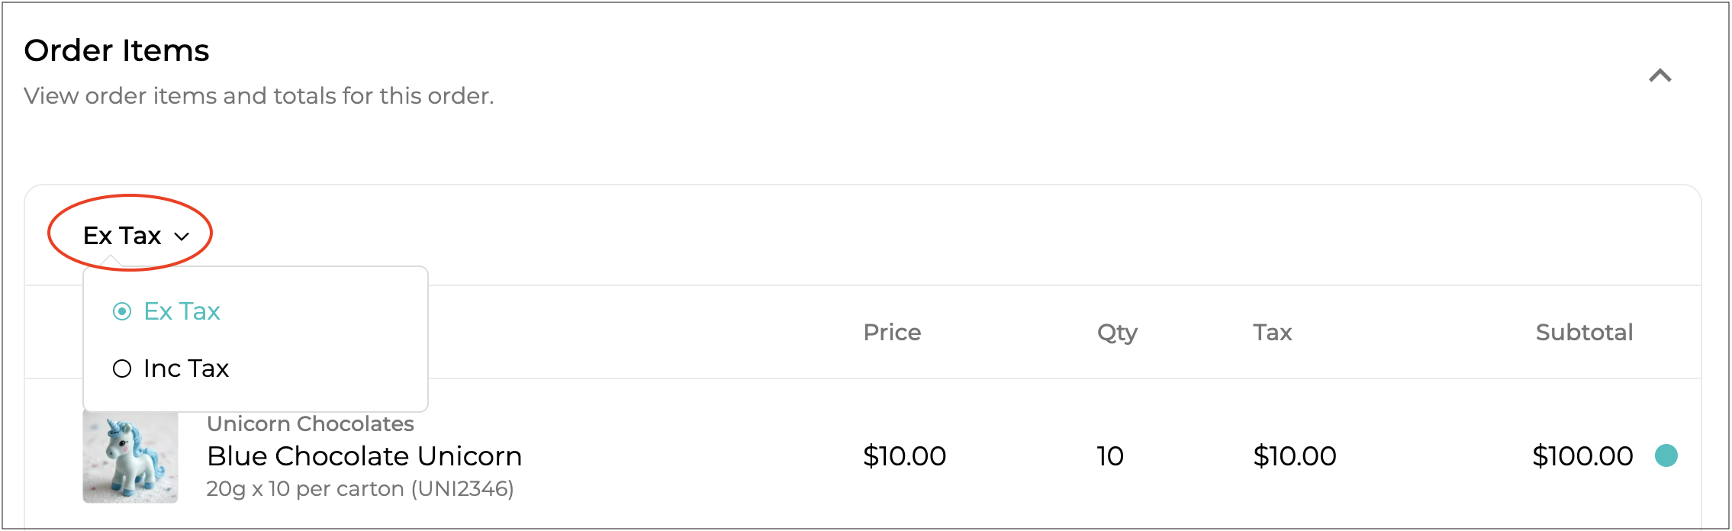The width and height of the screenshot is (1732, 531).
Task: Click the Subtotal column header
Action: click(x=1584, y=333)
